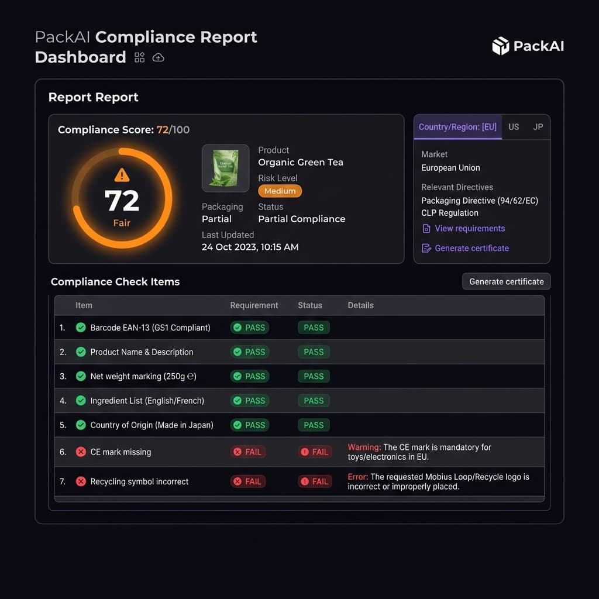Click the cloud upload icon beside Dashboard
The image size is (599, 599).
(158, 58)
